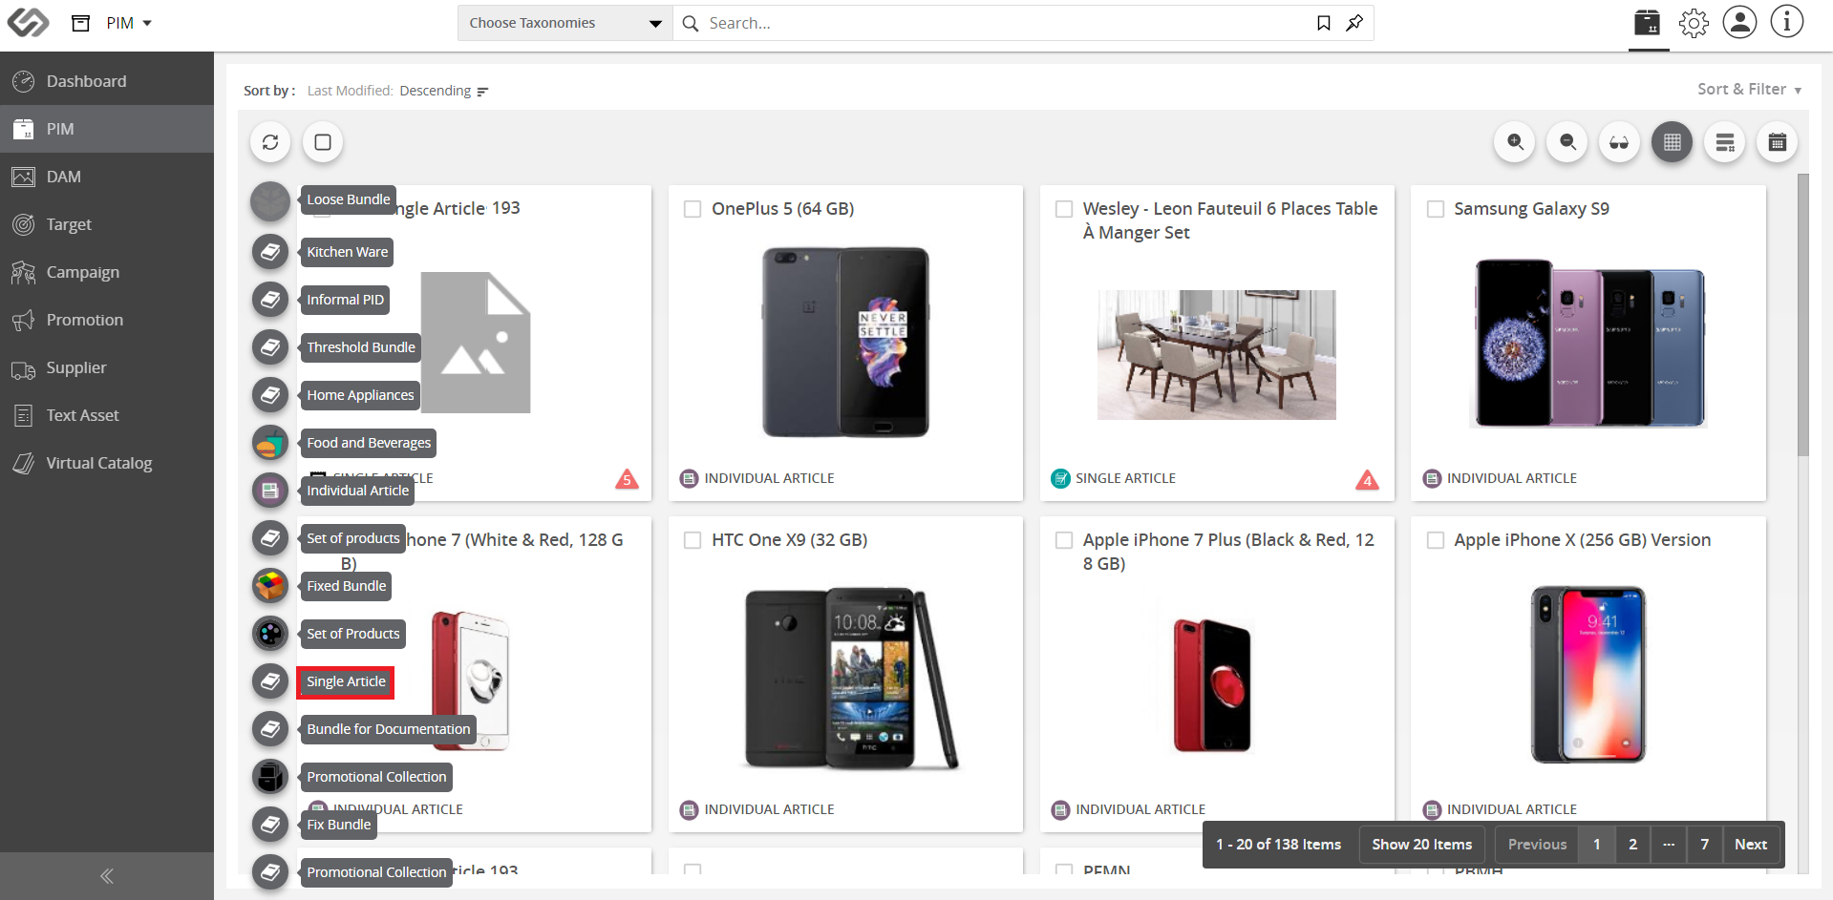Toggle the Descending sort order

(444, 91)
